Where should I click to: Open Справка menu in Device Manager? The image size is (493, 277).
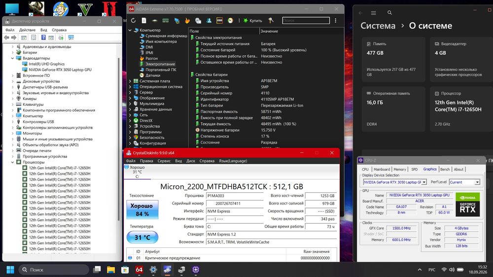(x=59, y=30)
